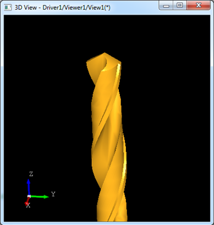The width and height of the screenshot is (214, 225).
Task: Select the Y axis label
Action: pos(53,194)
